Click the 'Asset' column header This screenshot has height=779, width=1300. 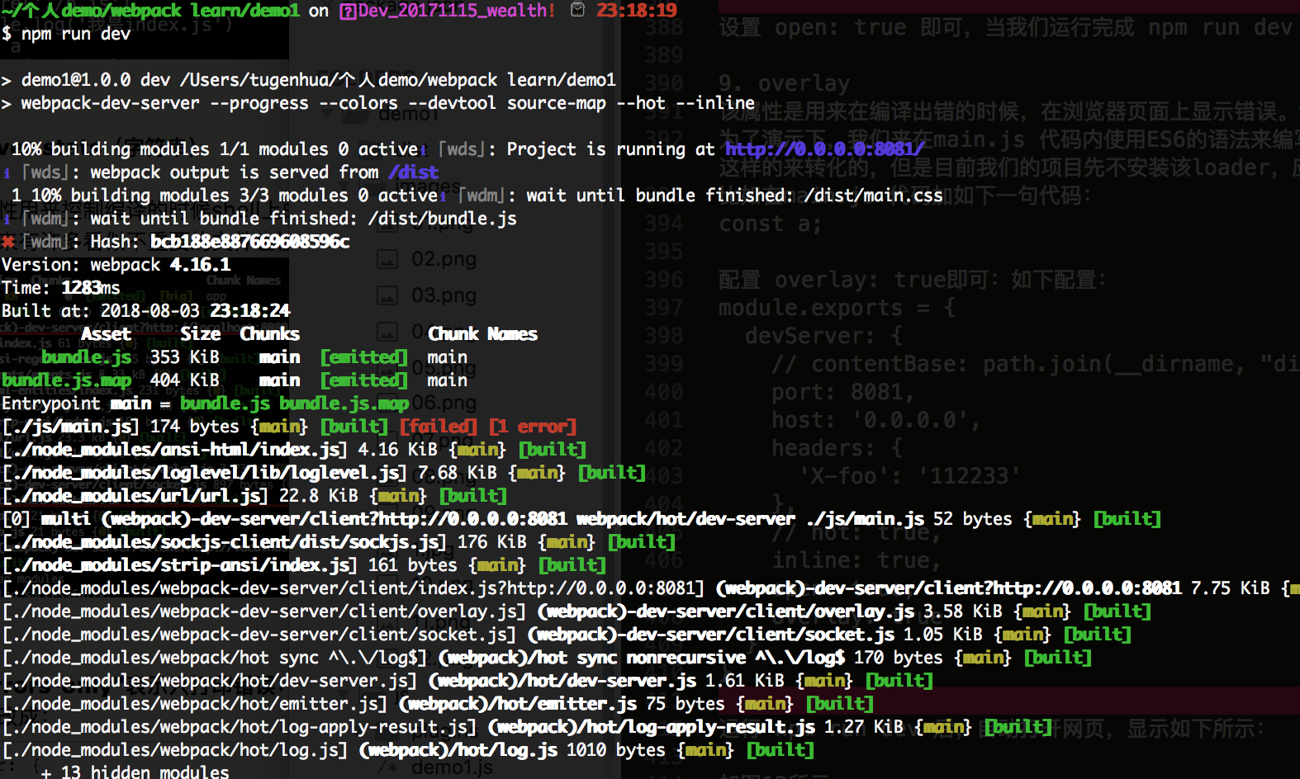coord(106,334)
